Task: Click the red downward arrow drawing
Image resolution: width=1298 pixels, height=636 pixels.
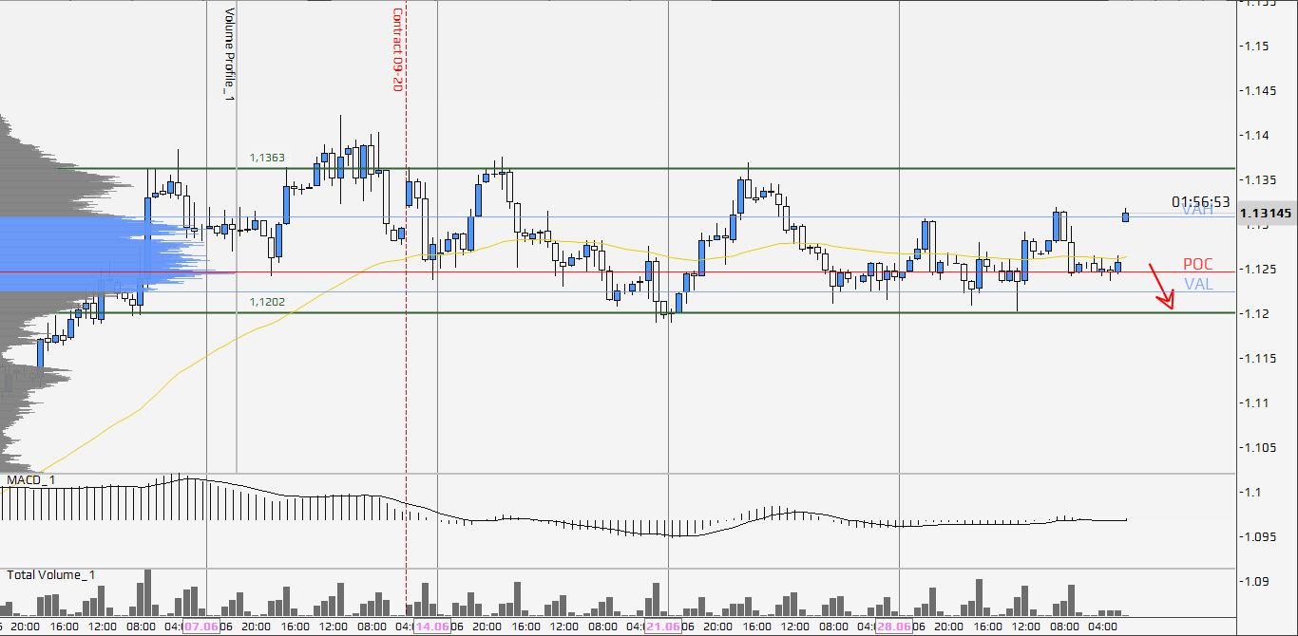Action: pos(1162,287)
